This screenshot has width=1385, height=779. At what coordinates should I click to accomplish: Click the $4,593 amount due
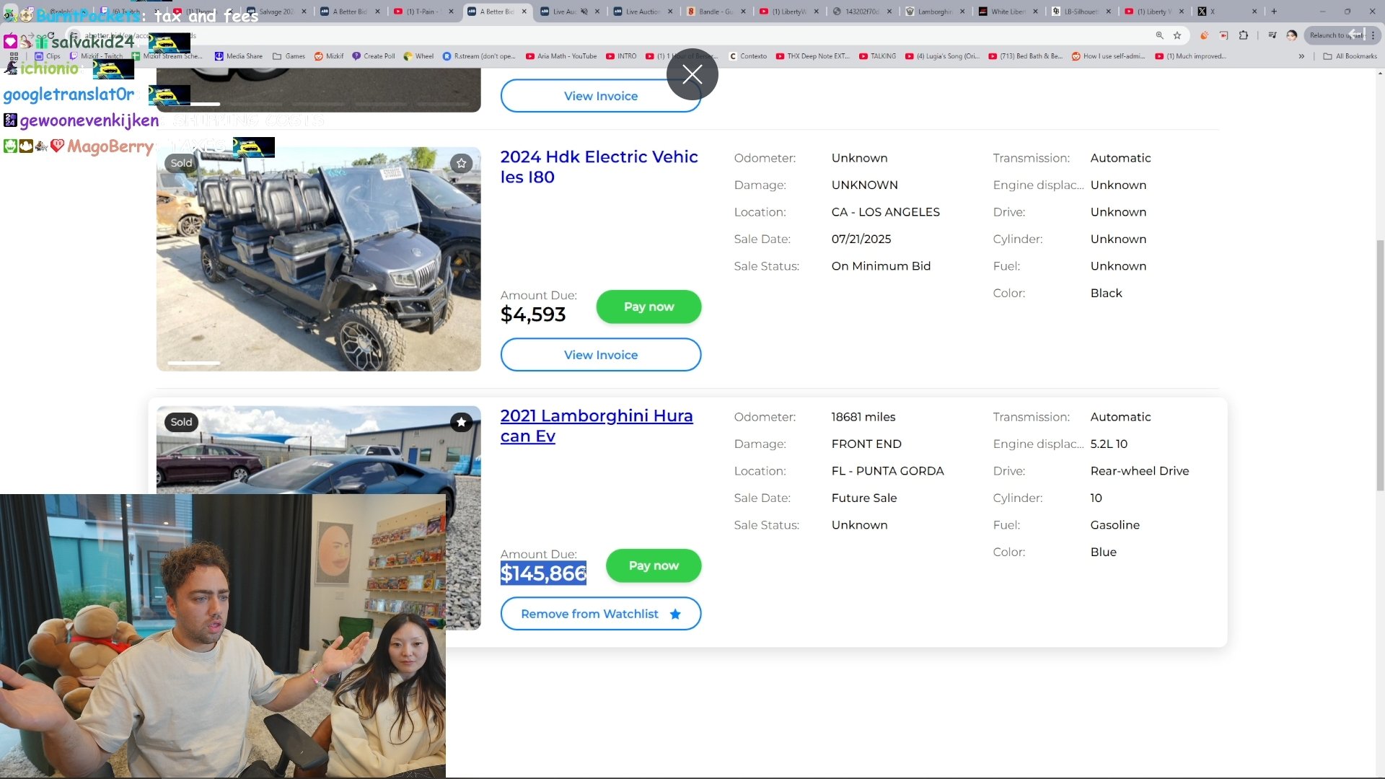tap(533, 314)
